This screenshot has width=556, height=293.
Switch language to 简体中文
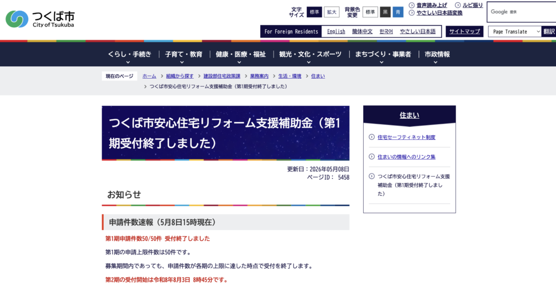362,31
